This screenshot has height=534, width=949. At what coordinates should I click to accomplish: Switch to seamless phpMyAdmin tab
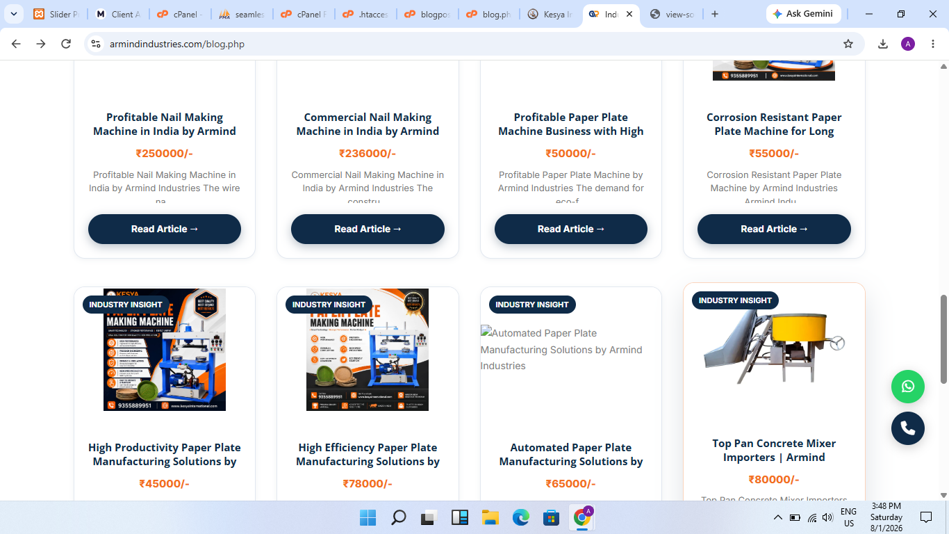[242, 14]
